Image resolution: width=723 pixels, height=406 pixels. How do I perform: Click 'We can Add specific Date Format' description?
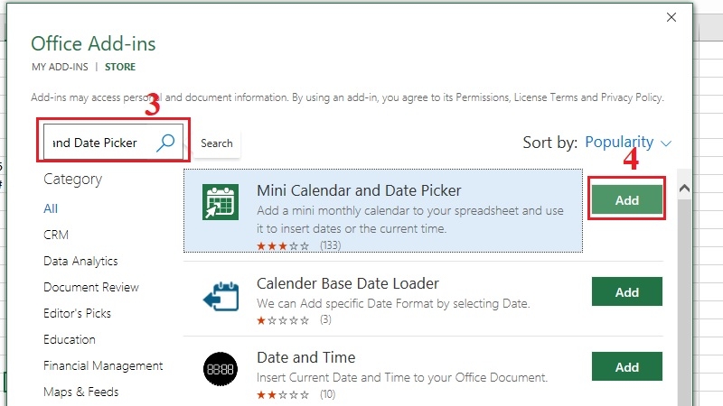(x=393, y=304)
